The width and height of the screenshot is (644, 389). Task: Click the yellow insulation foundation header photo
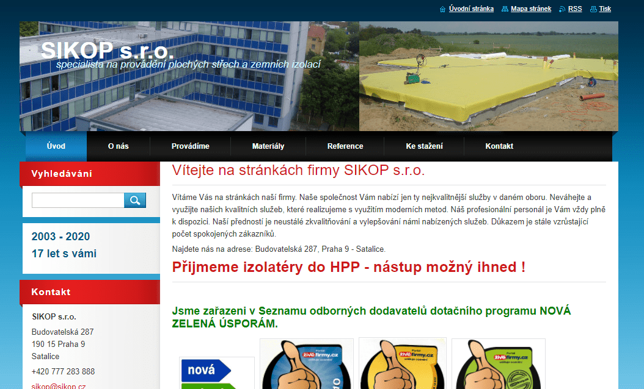coord(489,76)
